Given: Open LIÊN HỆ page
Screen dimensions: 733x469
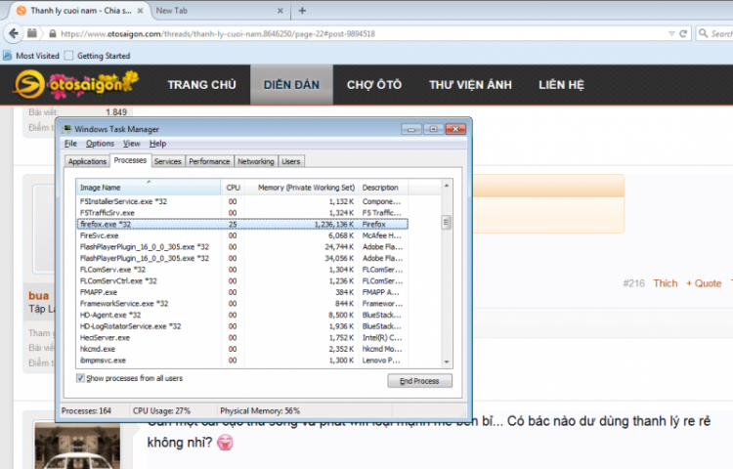Looking at the screenshot, I should (x=561, y=85).
